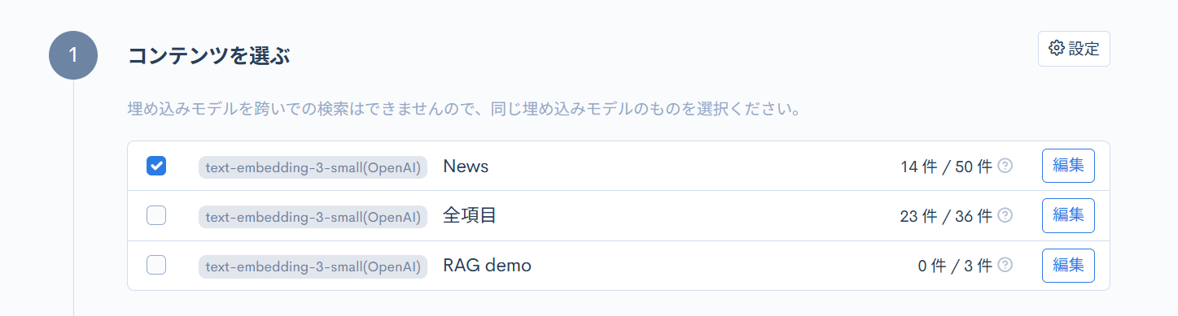This screenshot has width=1178, height=316.
Task: Open the 設定 settings button
Action: [x=1074, y=49]
